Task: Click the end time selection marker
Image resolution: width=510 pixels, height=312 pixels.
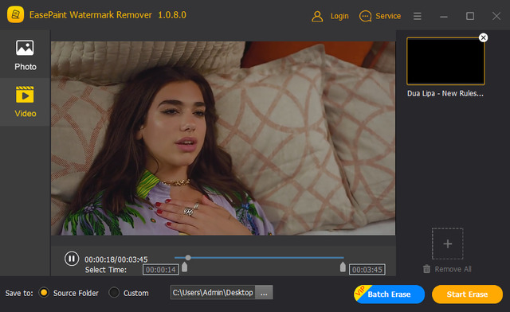Action: [343, 267]
